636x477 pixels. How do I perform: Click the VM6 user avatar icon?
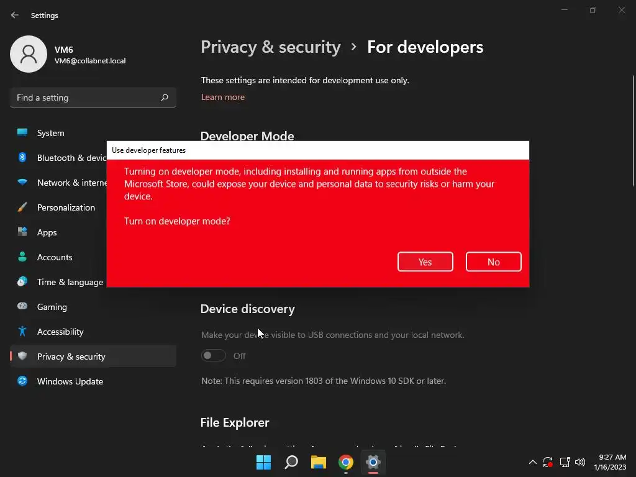point(29,54)
